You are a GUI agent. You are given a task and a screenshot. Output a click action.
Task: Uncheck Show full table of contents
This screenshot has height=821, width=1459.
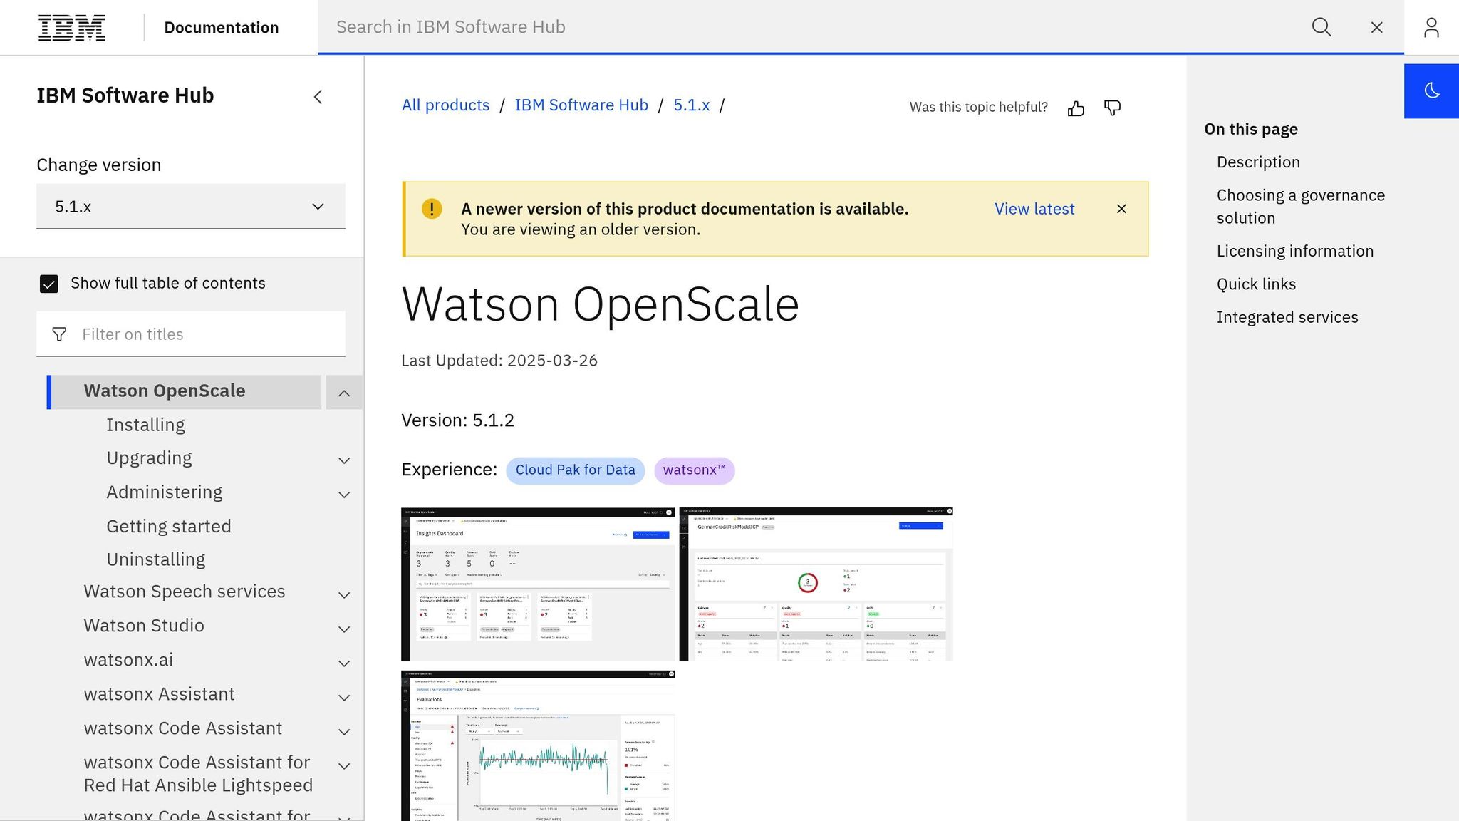[x=48, y=284]
